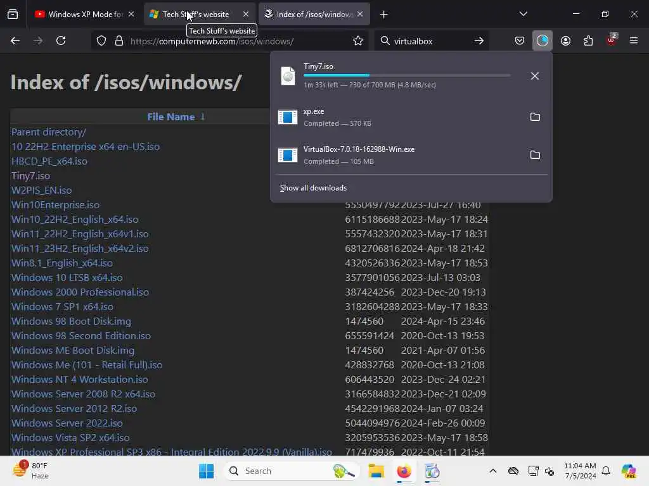The image size is (649, 486).
Task: Download Windows Vista SP2 x64.iso
Action: (x=70, y=438)
